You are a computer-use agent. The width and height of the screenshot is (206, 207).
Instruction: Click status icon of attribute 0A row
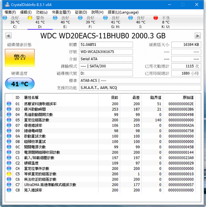[9, 136]
